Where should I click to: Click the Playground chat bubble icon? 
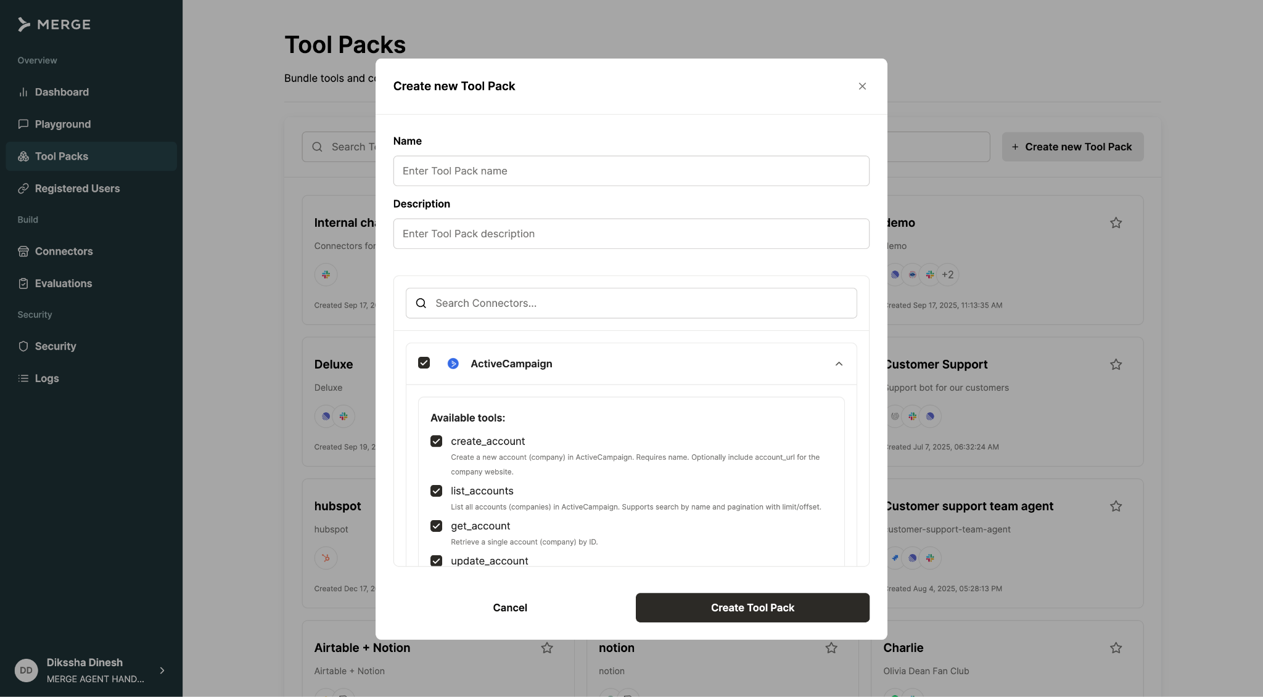coord(23,124)
